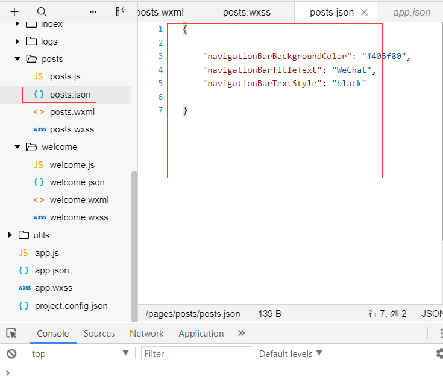This screenshot has width=443, height=392.
Task: Switch to the Network devtools tab
Action: pyautogui.click(x=146, y=334)
